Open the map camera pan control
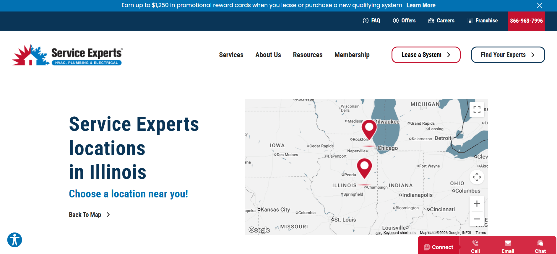Screen dimensions: 557x254 [x=477, y=177]
